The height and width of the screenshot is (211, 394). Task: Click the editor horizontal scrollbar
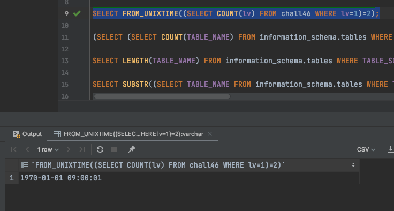click(x=162, y=96)
